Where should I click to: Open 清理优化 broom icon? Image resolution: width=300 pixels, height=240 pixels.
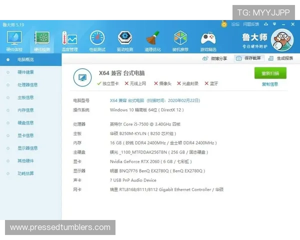152,39
